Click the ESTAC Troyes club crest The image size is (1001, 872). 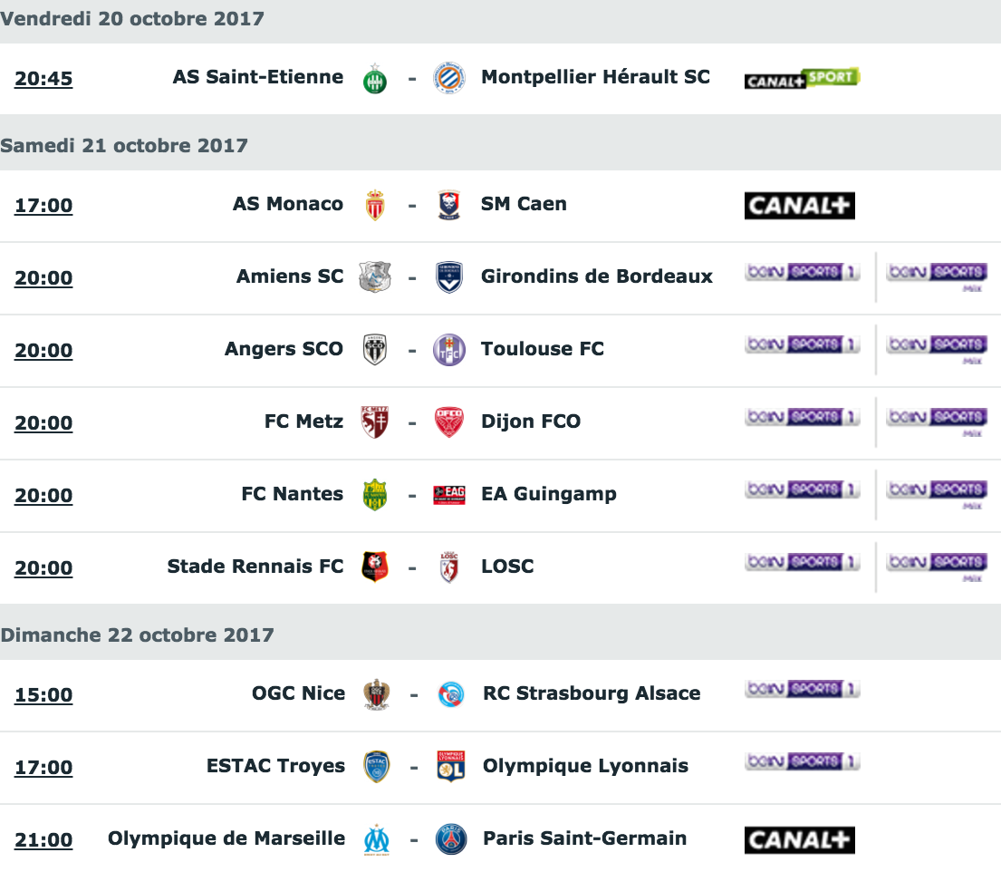coord(377,767)
